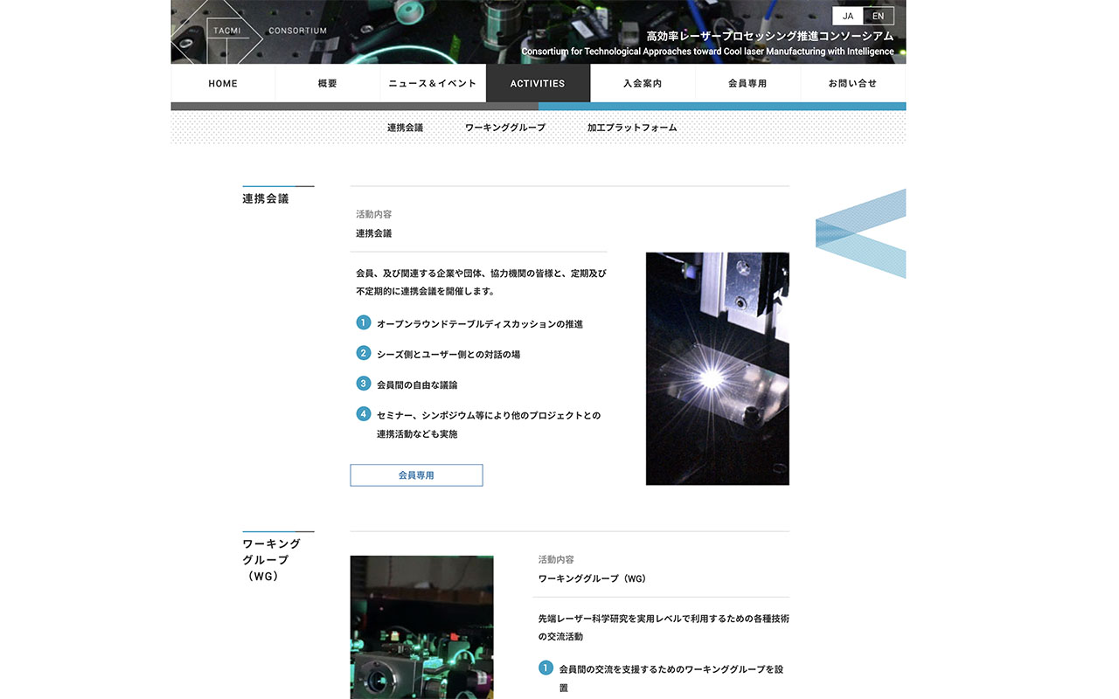Image resolution: width=1119 pixels, height=699 pixels.
Task: Click the 高効率レーザープロセッシング推進コンソーシアム title
Action: (x=770, y=37)
